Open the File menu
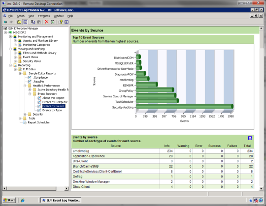 click(x=10, y=16)
